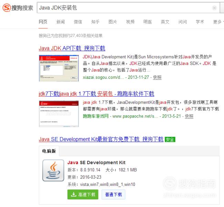
Task: Open the 图片 tab
Action: click(x=113, y=22)
